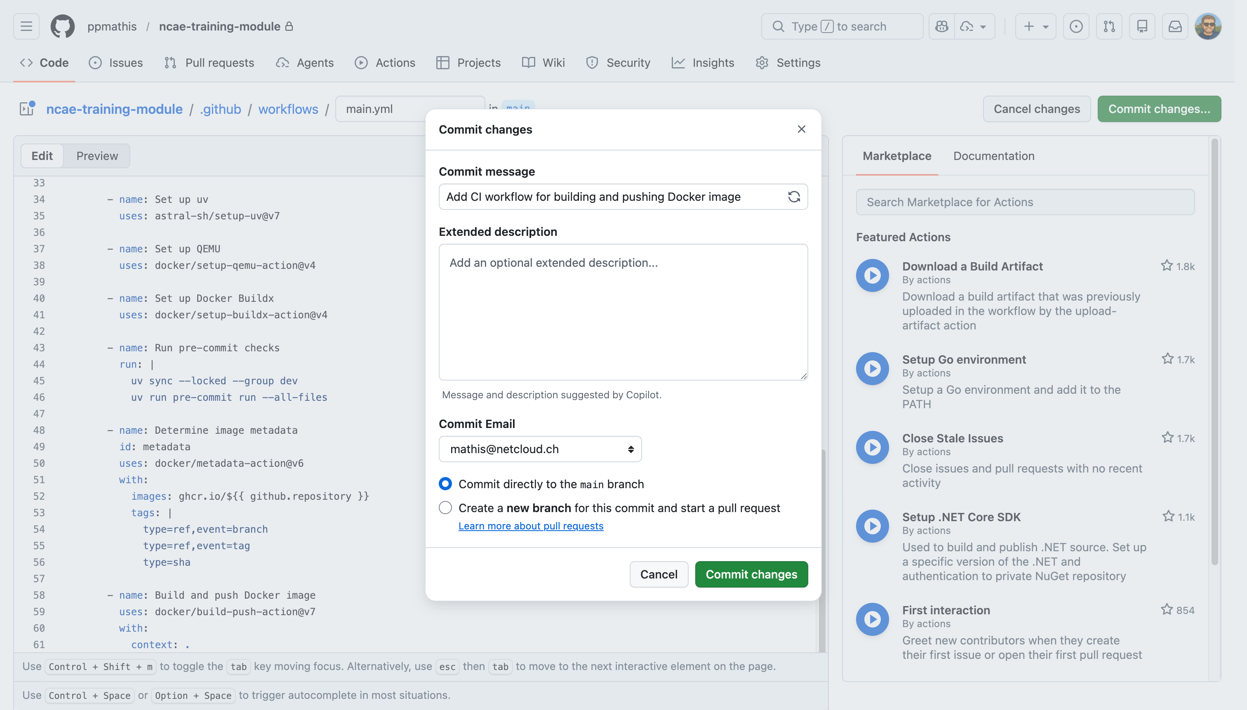Viewport: 1247px width, 710px height.
Task: Open the ppmathis owner link
Action: (x=112, y=26)
